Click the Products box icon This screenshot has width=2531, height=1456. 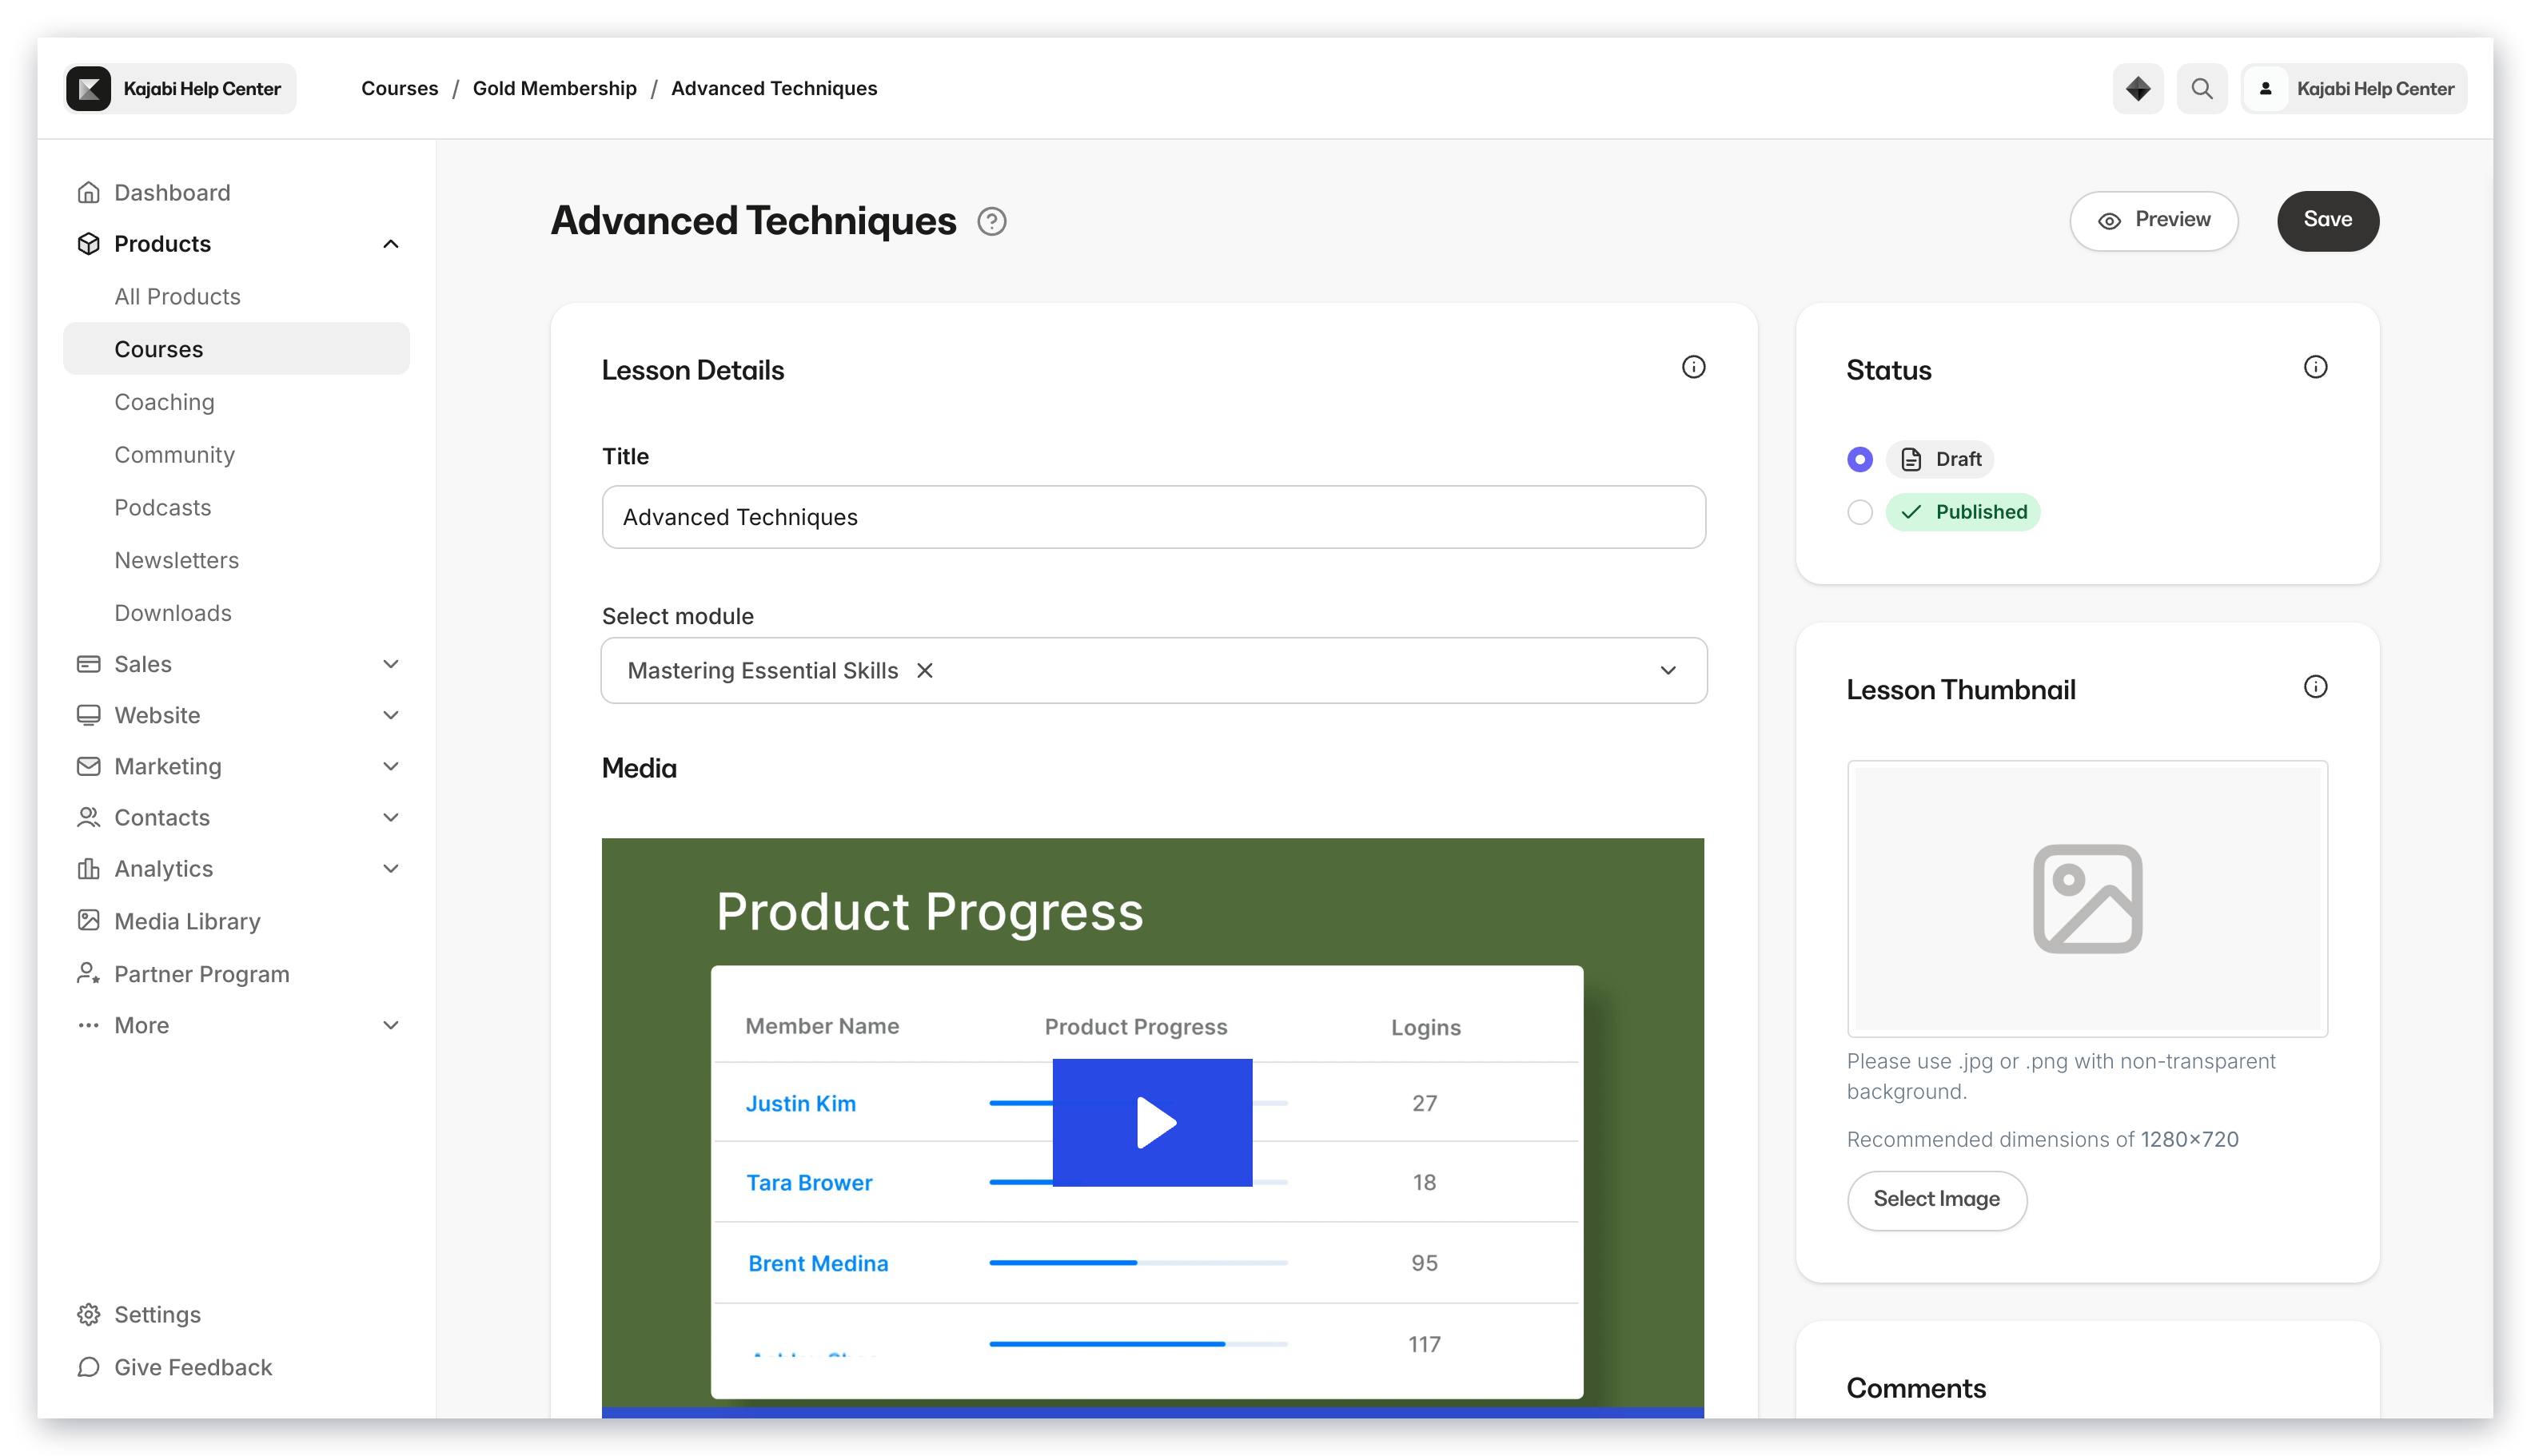88,244
